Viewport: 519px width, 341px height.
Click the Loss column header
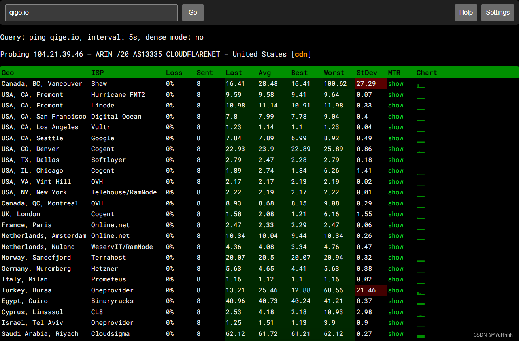(x=174, y=73)
